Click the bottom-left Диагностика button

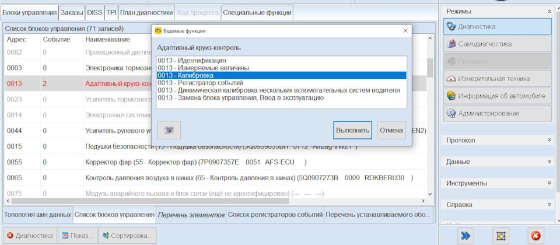tap(30, 236)
